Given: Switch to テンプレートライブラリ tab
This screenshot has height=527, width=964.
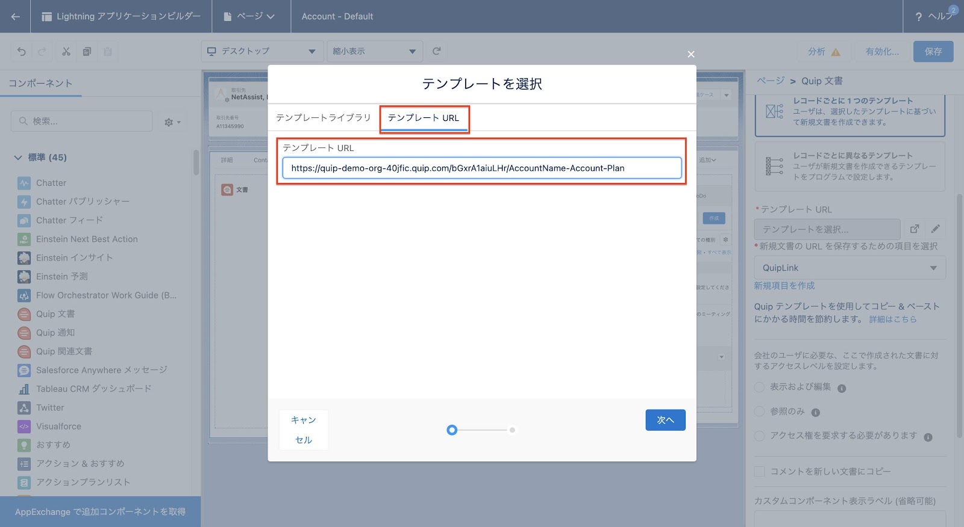Looking at the screenshot, I should pos(324,118).
